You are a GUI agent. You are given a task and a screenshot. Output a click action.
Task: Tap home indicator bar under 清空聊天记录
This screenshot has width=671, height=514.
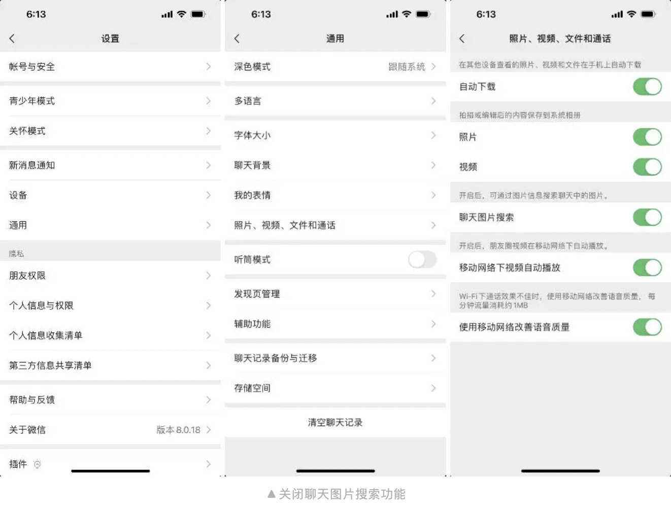(335, 471)
